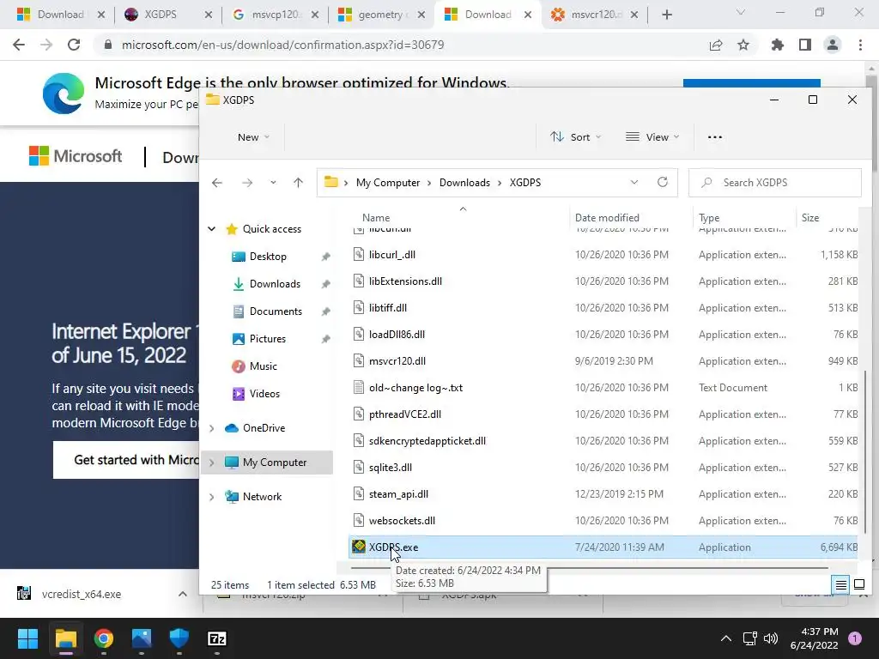879x659 pixels.
Task: Open volume control in system tray
Action: point(771,638)
